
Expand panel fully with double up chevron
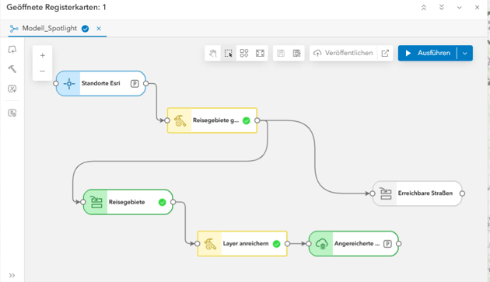[424, 8]
